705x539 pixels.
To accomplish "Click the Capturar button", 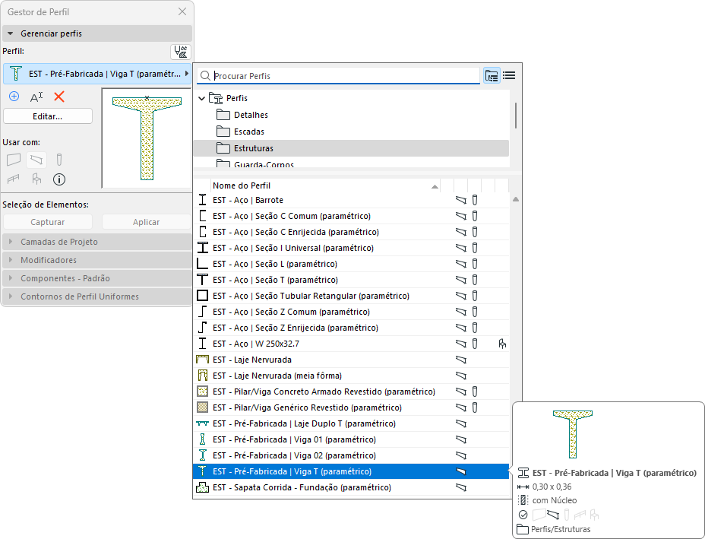I will click(48, 222).
